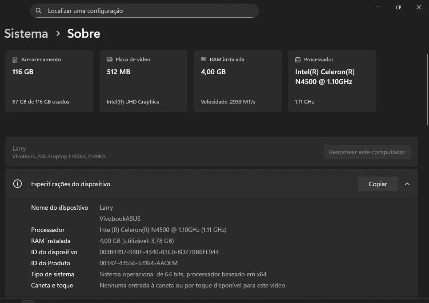Click the info icon beside Especificações do dispositivo
Viewport: 429px width, 303px height.
17,184
